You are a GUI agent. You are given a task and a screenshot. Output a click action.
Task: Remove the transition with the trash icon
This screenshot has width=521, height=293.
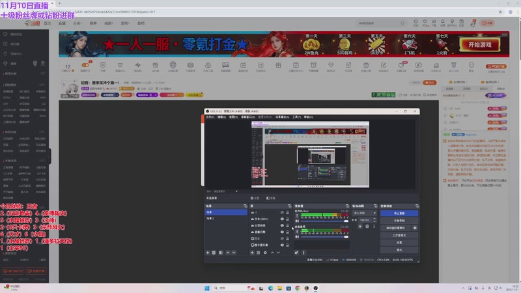(x=367, y=227)
